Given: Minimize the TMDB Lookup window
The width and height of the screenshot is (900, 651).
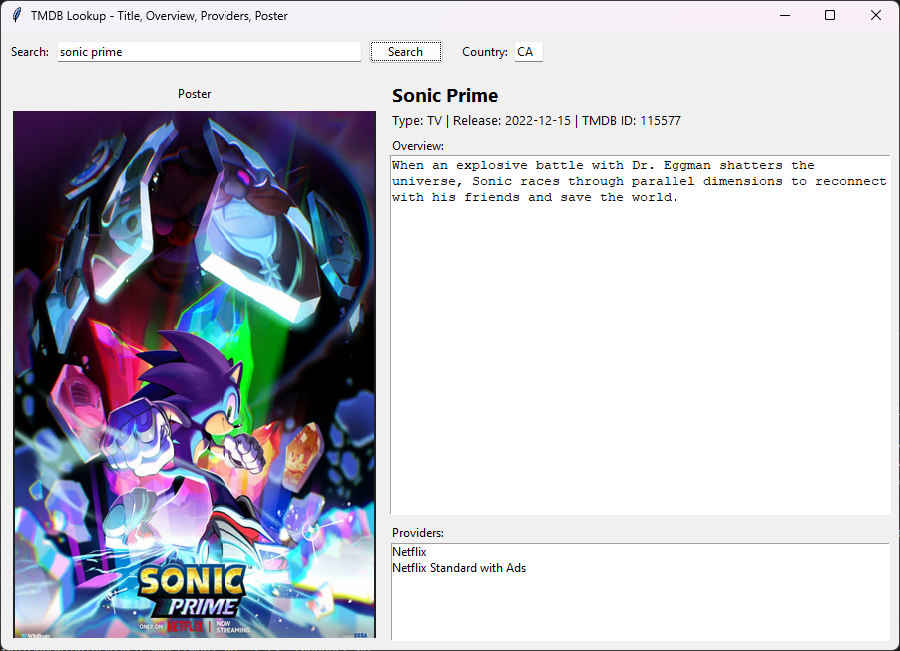Looking at the screenshot, I should (x=784, y=15).
